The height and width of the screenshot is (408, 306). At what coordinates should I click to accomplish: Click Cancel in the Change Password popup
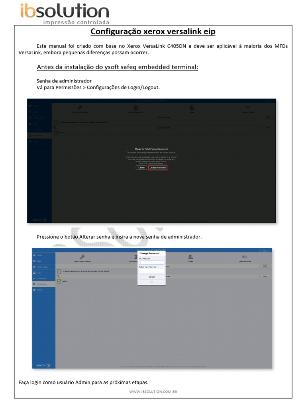pos(151,277)
